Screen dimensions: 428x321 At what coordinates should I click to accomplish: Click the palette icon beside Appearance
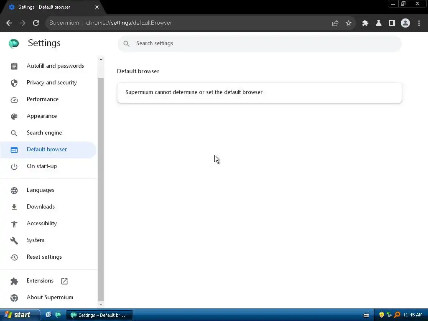pyautogui.click(x=14, y=116)
